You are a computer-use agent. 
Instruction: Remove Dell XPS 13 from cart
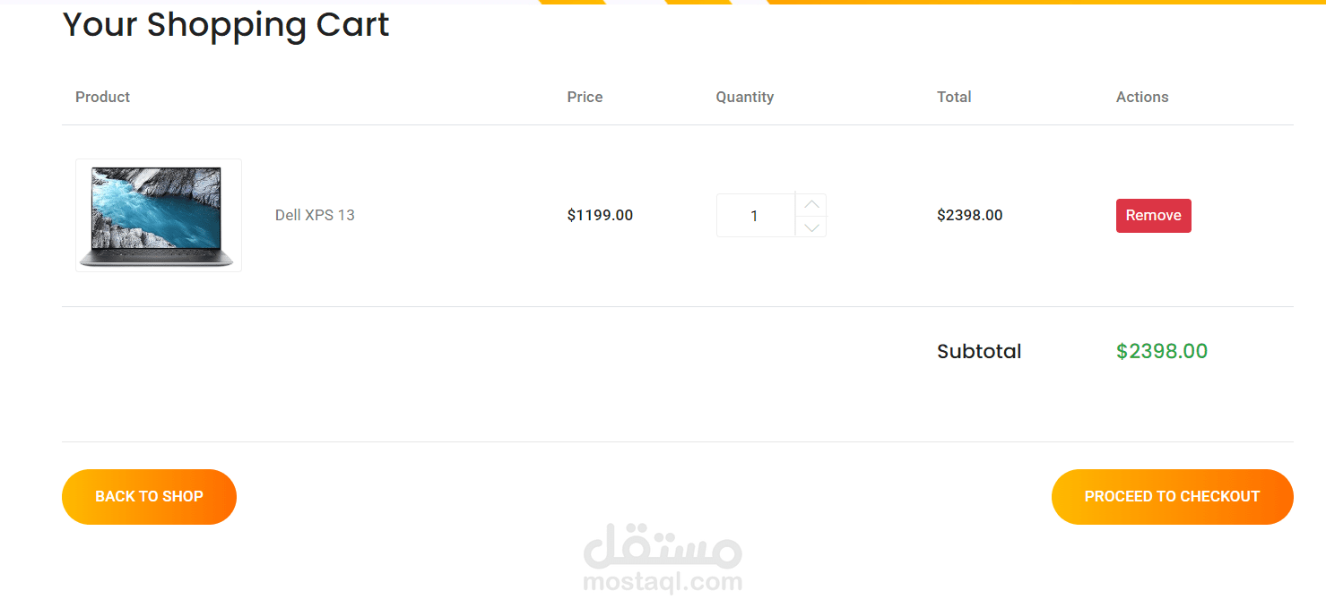(x=1153, y=216)
